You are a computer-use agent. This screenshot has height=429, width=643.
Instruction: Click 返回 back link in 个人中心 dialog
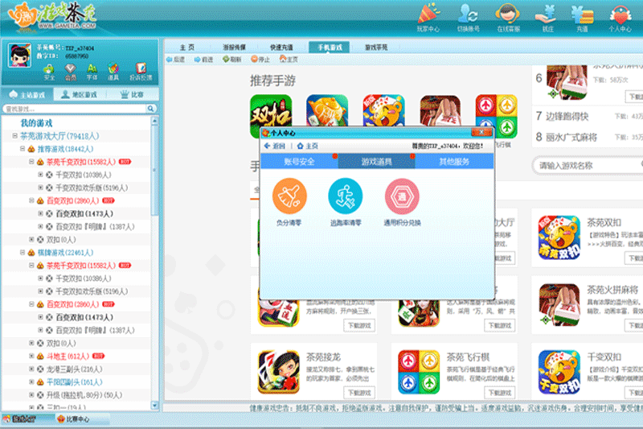(274, 146)
